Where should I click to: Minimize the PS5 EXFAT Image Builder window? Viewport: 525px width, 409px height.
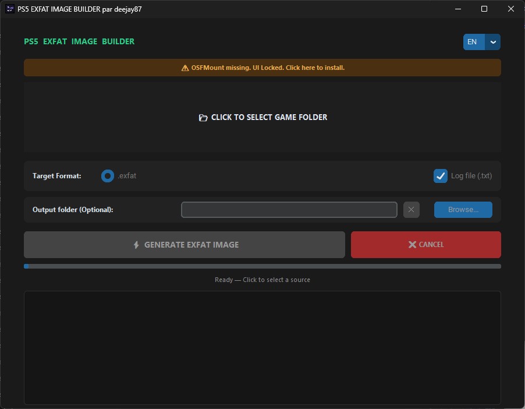pyautogui.click(x=458, y=9)
